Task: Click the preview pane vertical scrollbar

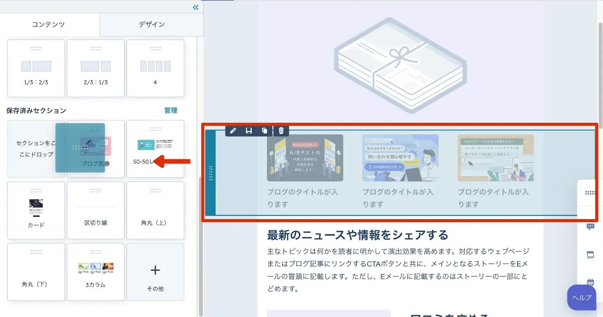Action: click(600, 75)
